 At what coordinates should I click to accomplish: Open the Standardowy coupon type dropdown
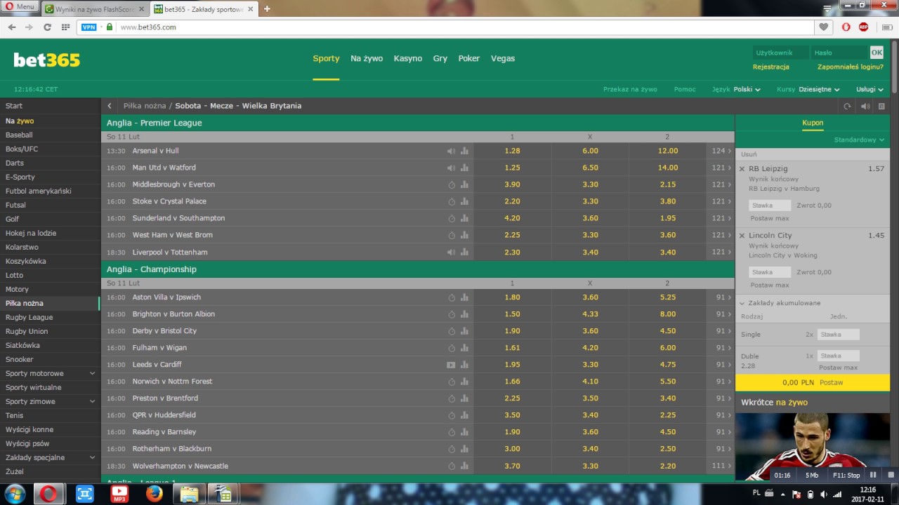coord(859,140)
